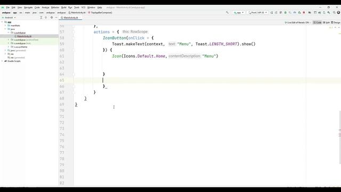Open the Navigate menu

(28, 7)
